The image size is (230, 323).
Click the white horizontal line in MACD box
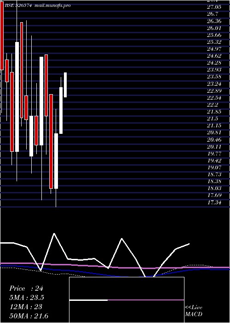coord(88,300)
